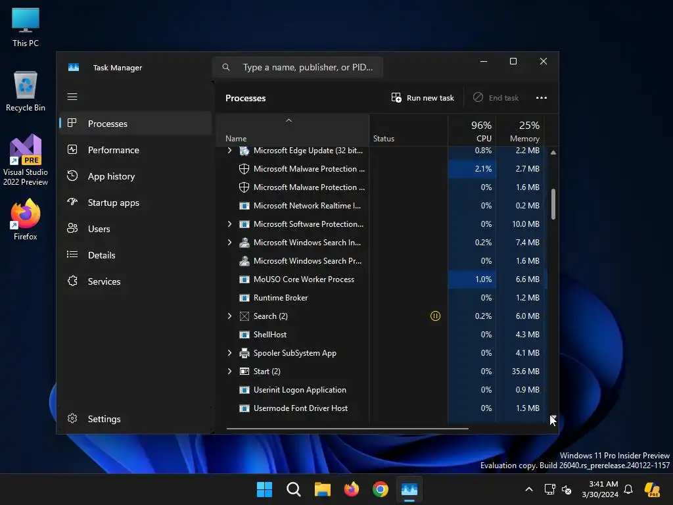Screen dimensions: 673x505
Task: Open the Startup apps page
Action: click(x=135, y=203)
